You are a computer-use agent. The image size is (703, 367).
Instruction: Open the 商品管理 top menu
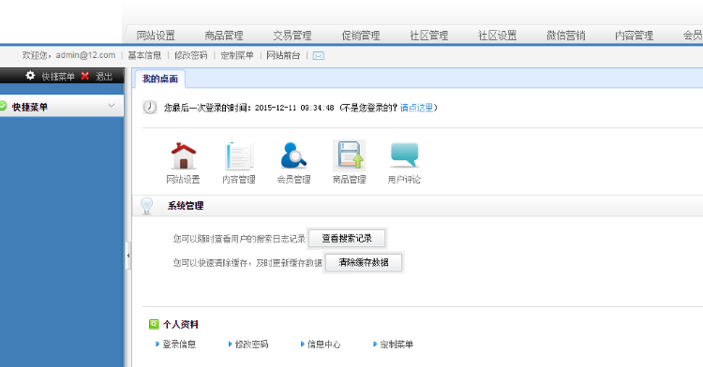tap(224, 36)
